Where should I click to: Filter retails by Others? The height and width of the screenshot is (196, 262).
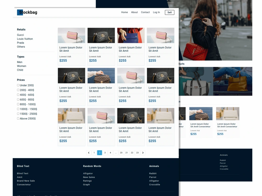click(21, 47)
